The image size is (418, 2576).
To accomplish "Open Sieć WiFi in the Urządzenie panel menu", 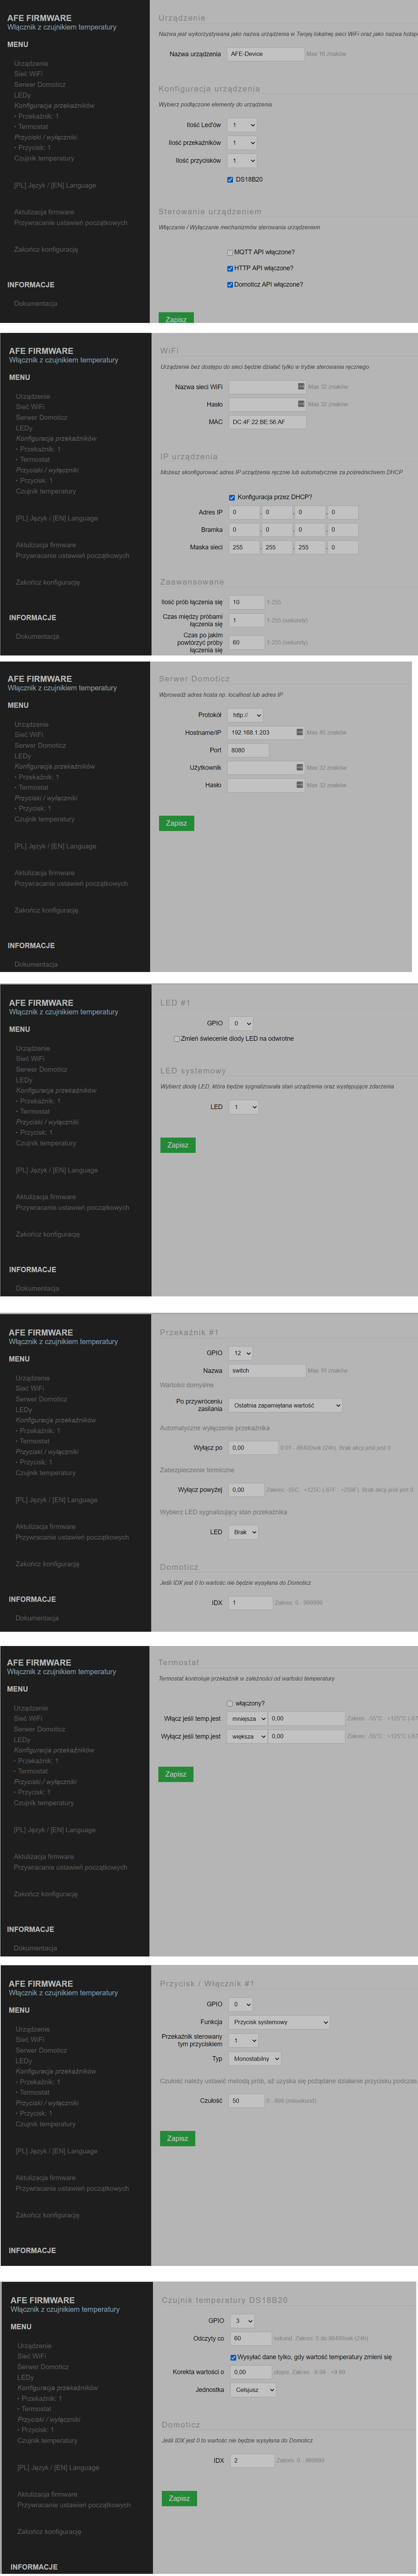I will 28,74.
